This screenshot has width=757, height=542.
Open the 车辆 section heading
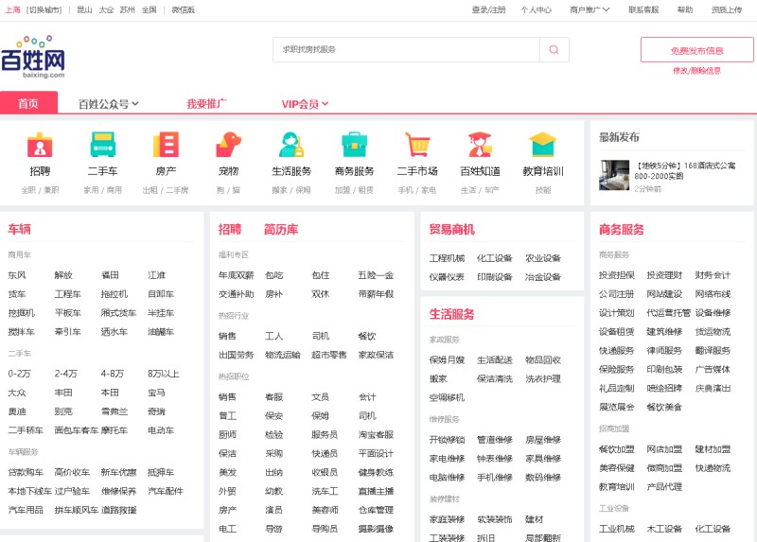tap(19, 229)
